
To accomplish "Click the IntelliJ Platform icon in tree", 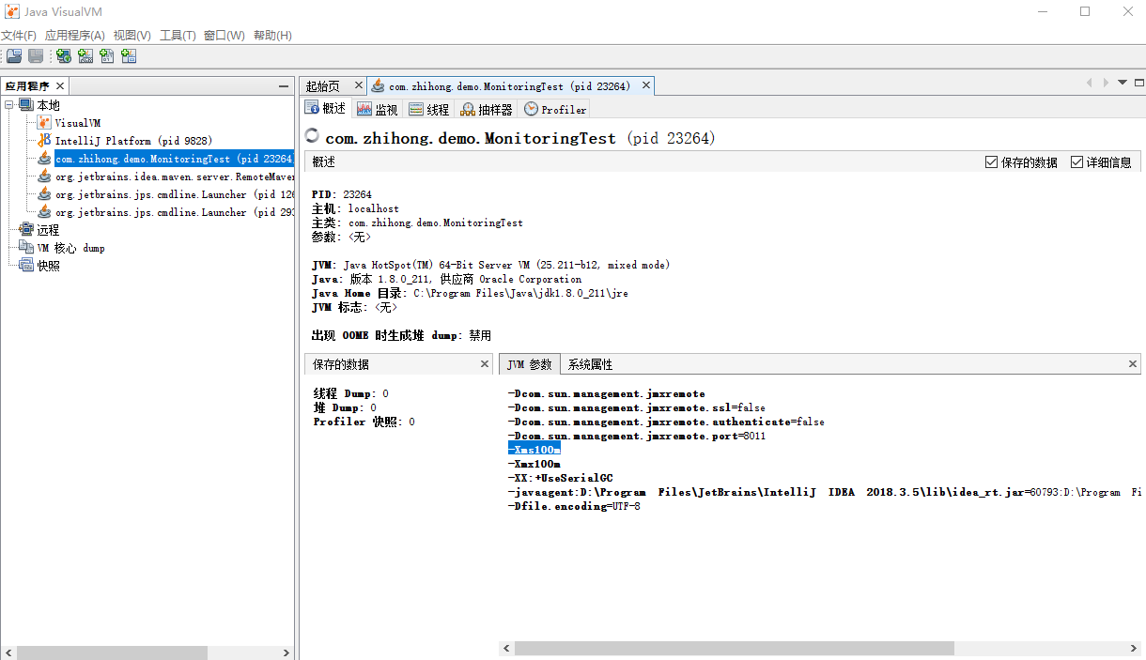I will (x=44, y=141).
